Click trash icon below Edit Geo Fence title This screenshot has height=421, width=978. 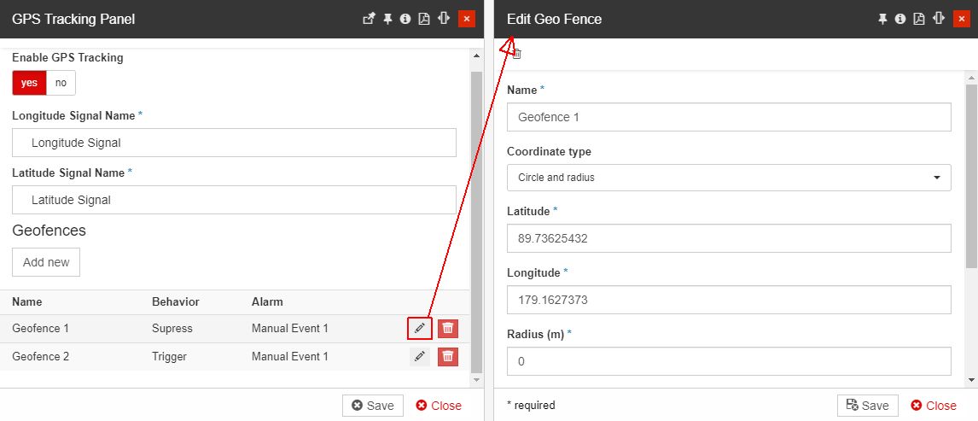pos(516,54)
